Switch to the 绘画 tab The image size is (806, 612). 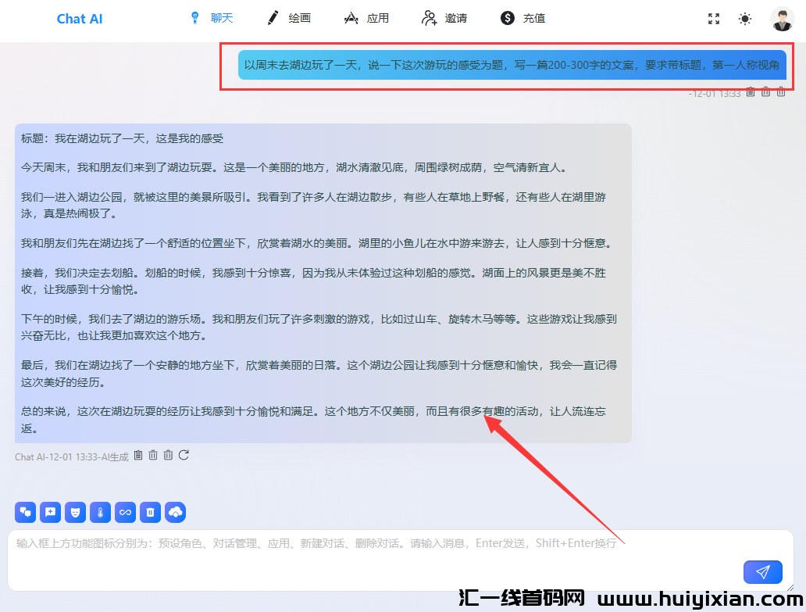[287, 17]
